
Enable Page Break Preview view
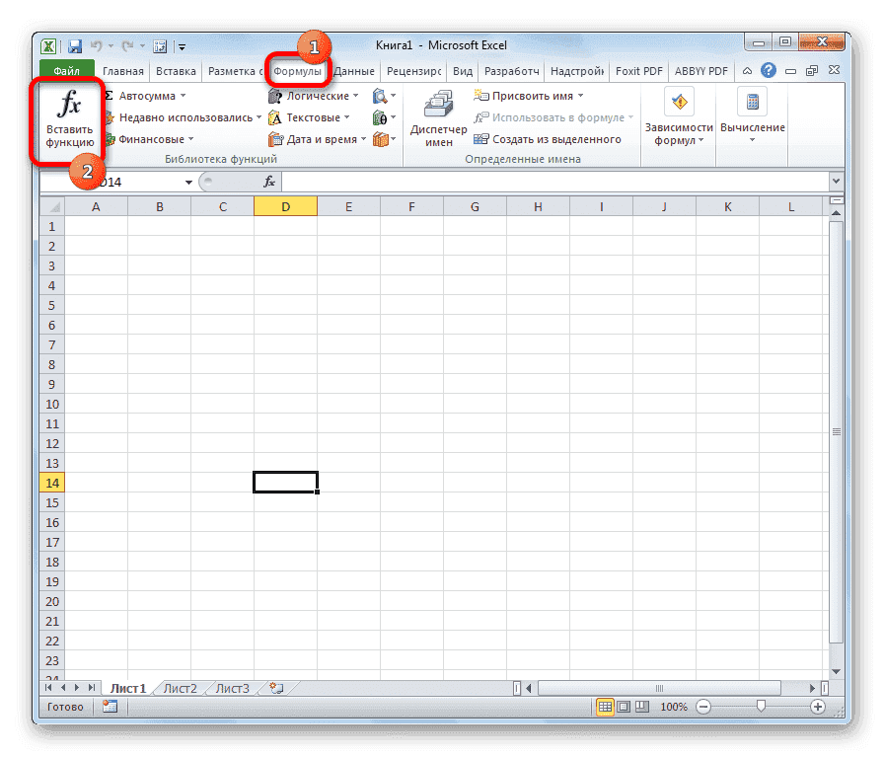(641, 707)
